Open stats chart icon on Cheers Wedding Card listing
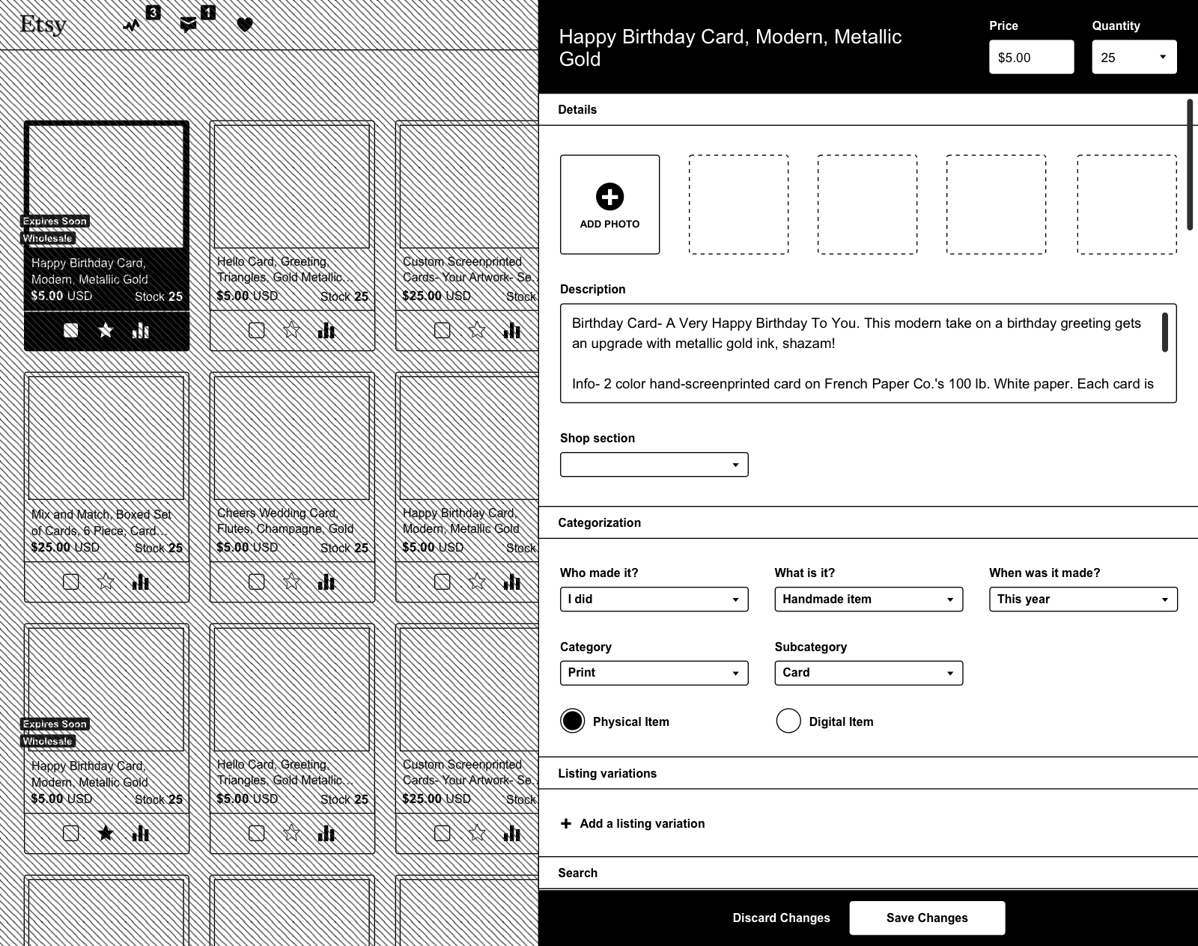This screenshot has height=946, width=1198. pyautogui.click(x=327, y=581)
